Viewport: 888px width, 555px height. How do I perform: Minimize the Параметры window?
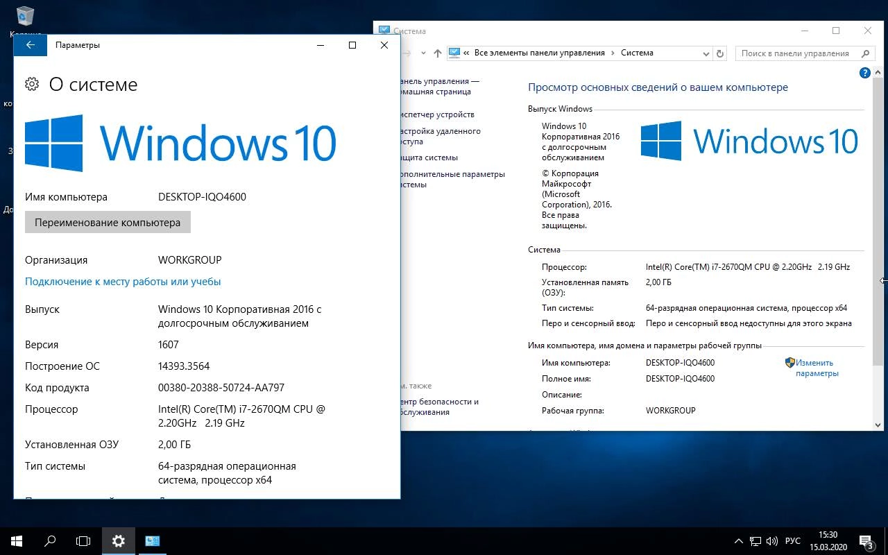(321, 45)
